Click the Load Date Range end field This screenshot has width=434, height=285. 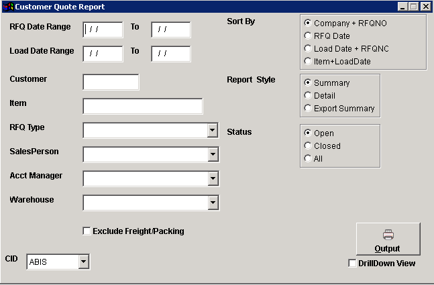170,54
